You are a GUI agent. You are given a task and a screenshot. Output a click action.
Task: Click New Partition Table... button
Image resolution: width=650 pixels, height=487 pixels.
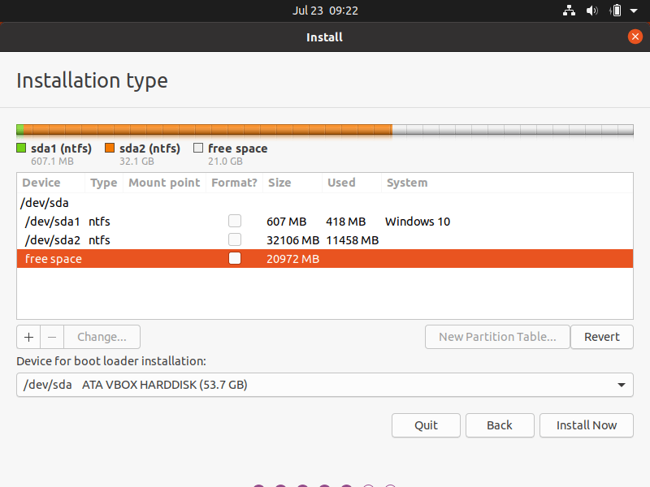497,337
